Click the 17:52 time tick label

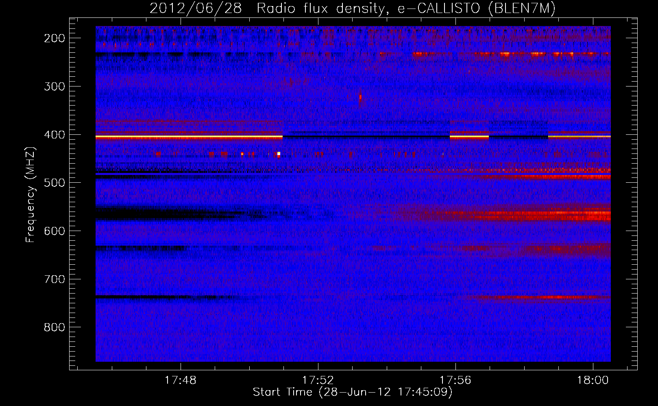(318, 380)
